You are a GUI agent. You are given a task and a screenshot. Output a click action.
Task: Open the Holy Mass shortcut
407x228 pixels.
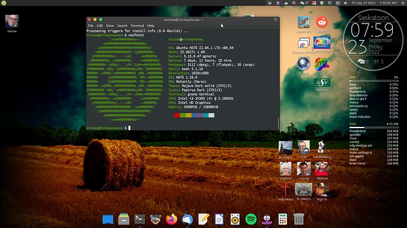click(x=285, y=190)
